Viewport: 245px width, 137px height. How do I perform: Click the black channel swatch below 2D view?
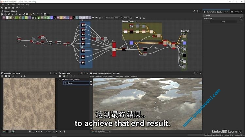7,132
